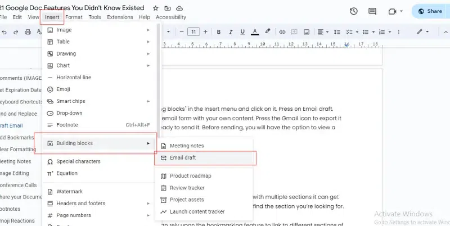Open the Format menu

[74, 17]
